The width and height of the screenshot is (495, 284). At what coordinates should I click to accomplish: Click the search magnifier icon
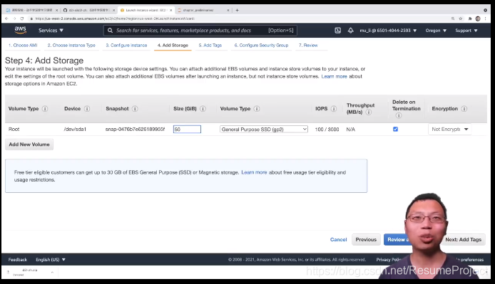110,31
